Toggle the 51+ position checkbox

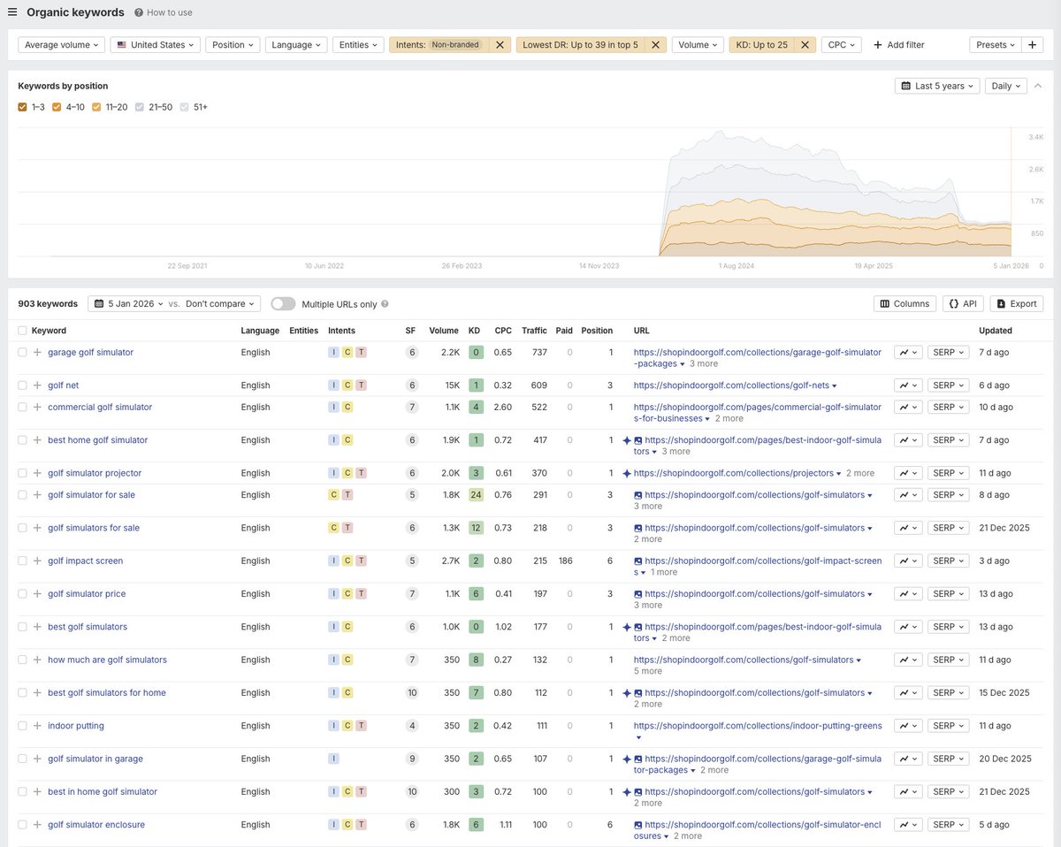184,107
